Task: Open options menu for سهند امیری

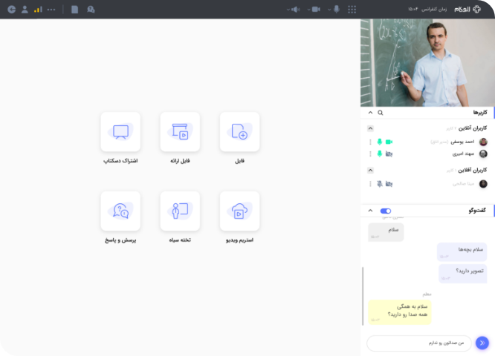Action: tap(370, 154)
